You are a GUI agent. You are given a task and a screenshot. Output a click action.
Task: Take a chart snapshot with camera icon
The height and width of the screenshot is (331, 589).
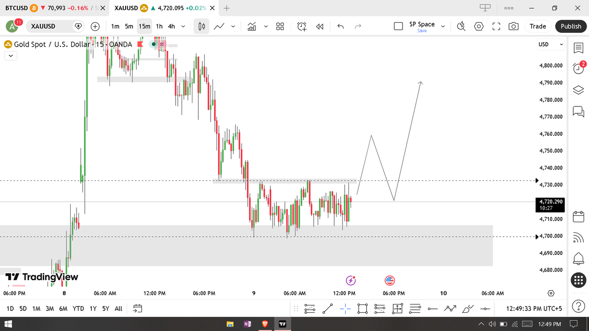tap(513, 26)
